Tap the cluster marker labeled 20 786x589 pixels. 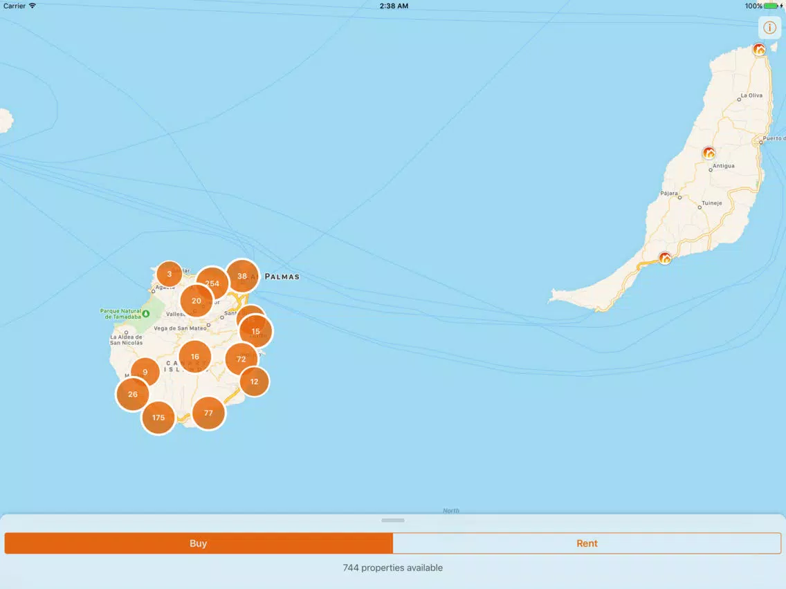pos(196,301)
